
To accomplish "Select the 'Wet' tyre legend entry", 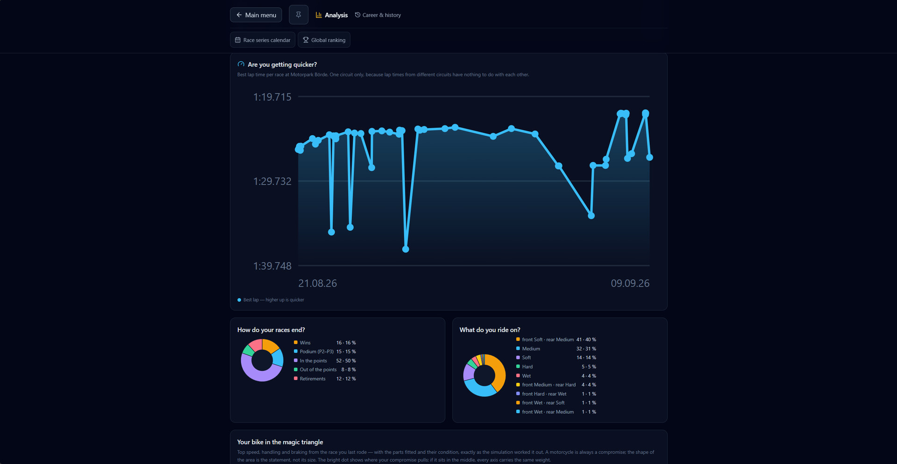I will pos(556,376).
